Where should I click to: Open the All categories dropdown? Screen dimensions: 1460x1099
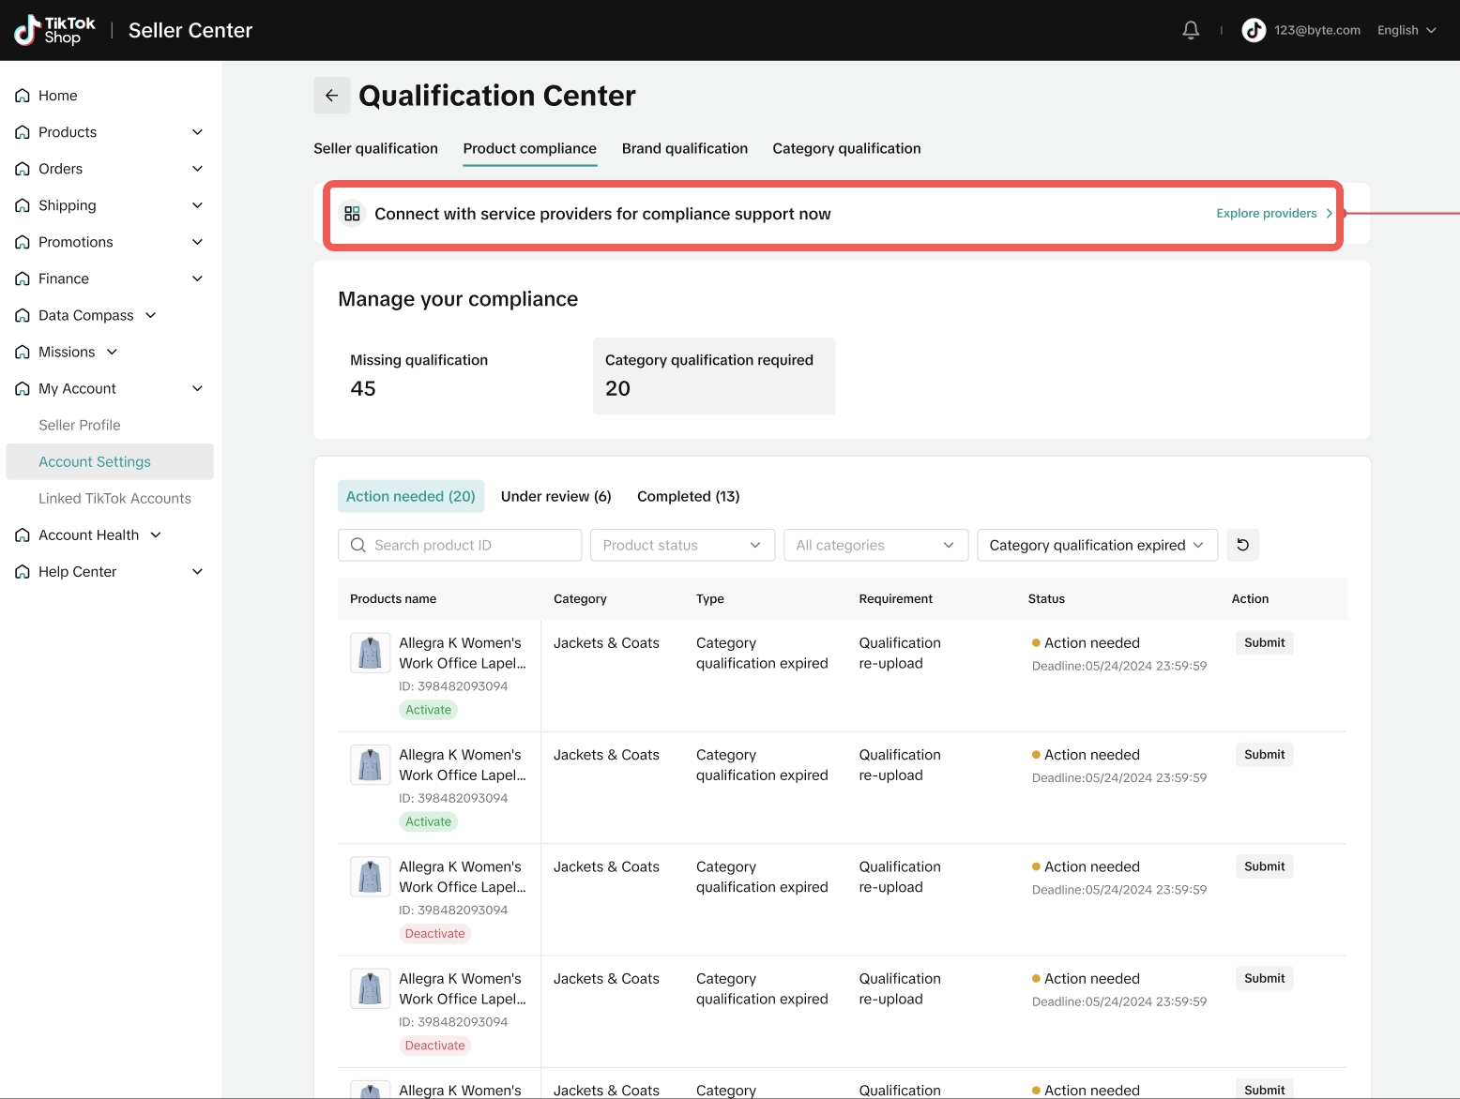point(874,545)
